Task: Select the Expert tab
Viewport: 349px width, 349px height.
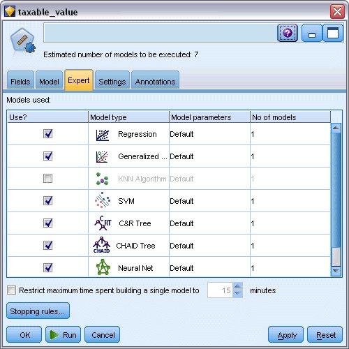Action: click(x=79, y=80)
